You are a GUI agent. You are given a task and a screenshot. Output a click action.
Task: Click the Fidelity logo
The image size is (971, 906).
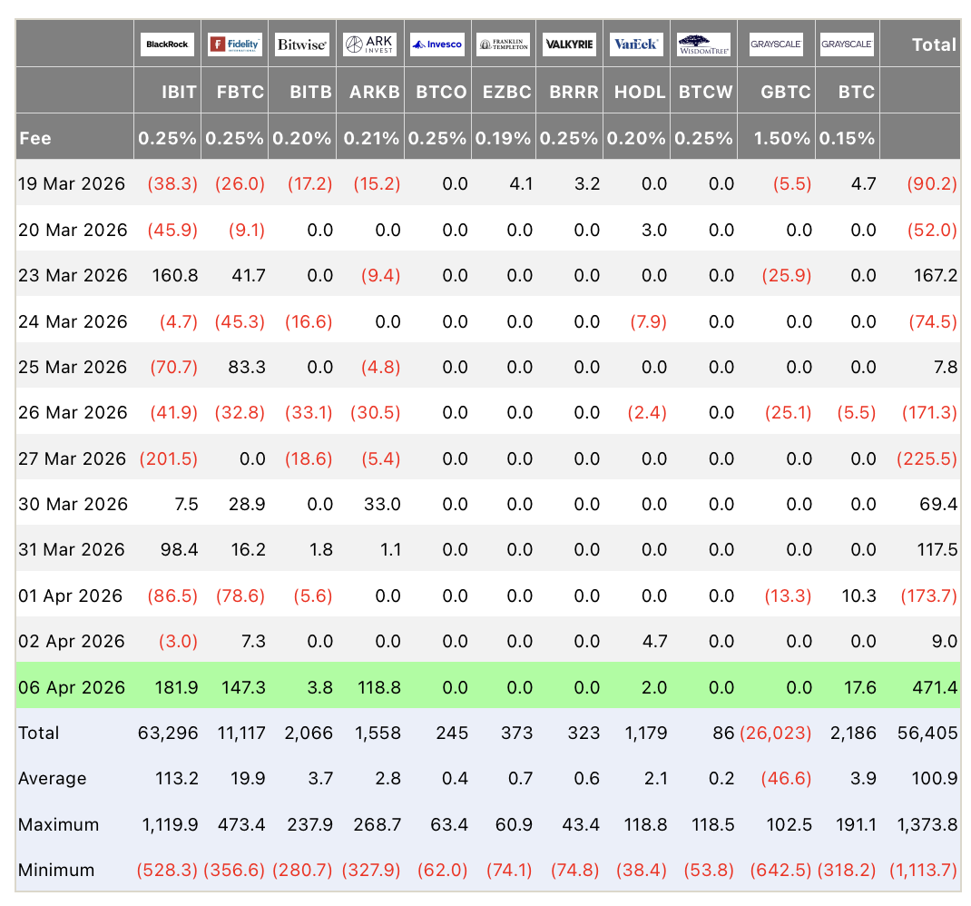click(235, 44)
